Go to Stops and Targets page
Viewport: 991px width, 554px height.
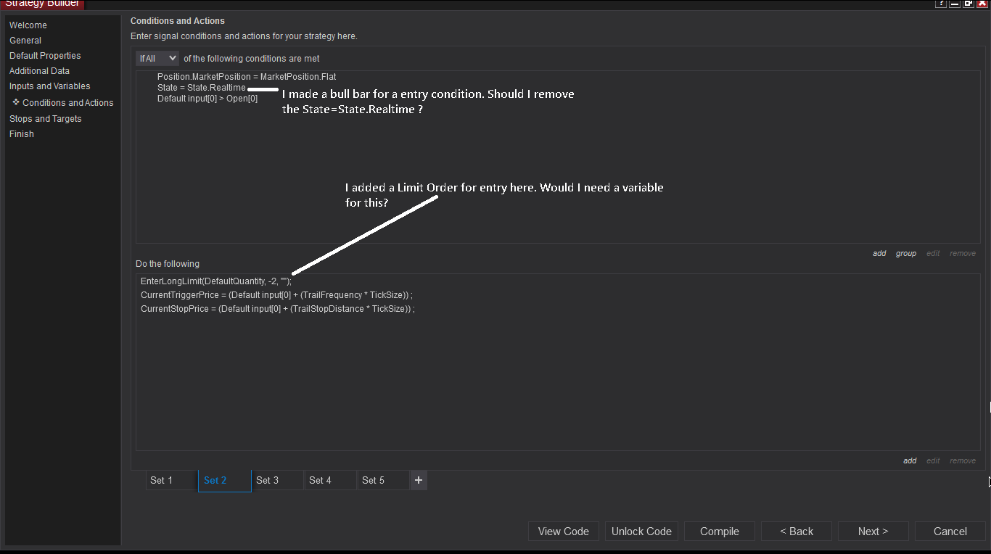click(46, 119)
